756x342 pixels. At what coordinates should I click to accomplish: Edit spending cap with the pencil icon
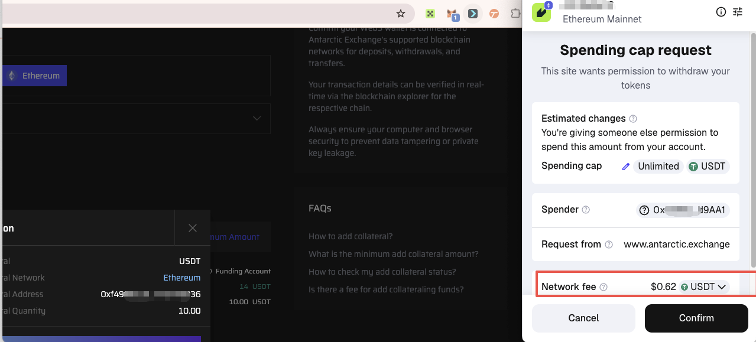(626, 167)
